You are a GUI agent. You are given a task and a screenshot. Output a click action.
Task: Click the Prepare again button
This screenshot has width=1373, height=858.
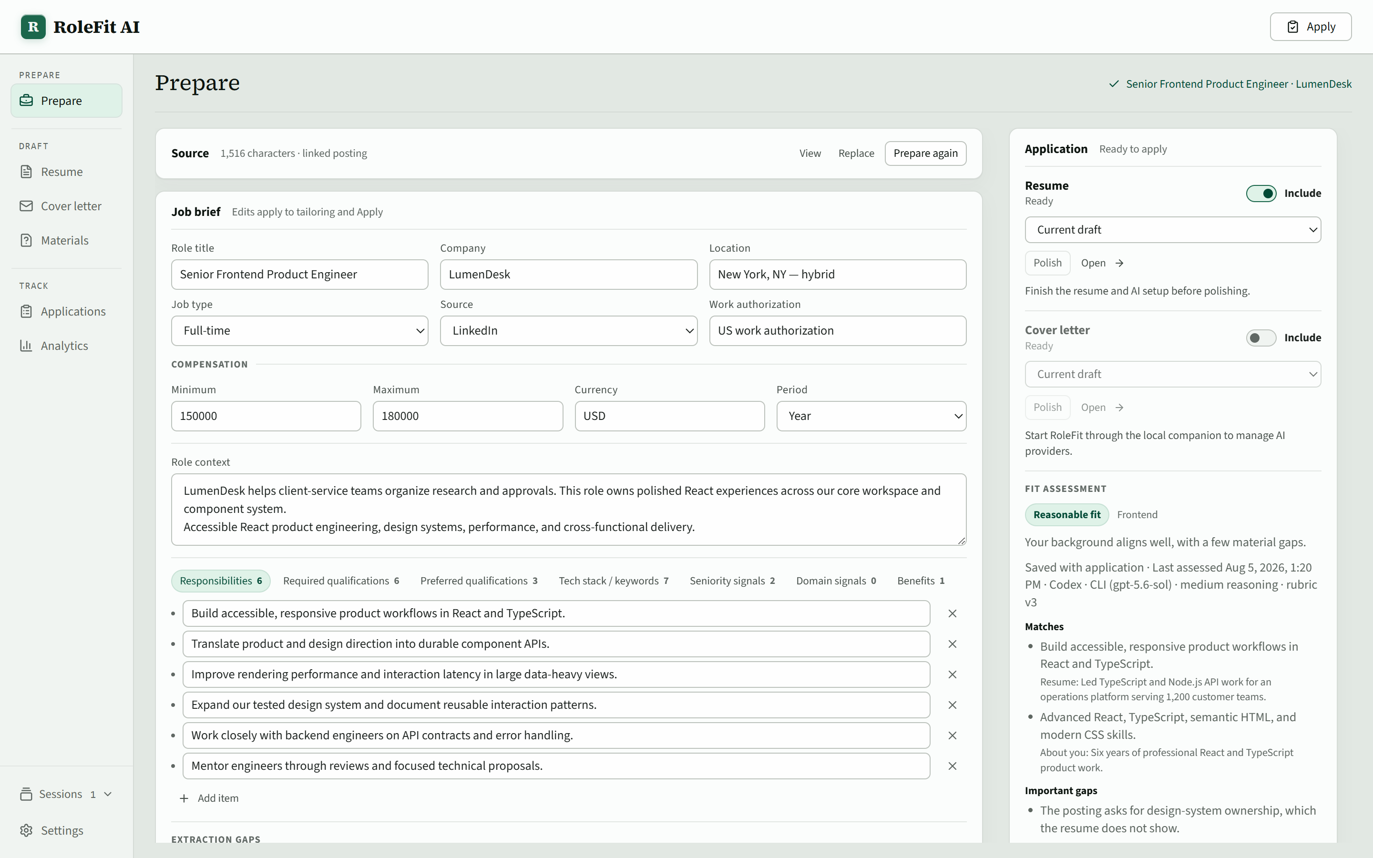point(925,153)
